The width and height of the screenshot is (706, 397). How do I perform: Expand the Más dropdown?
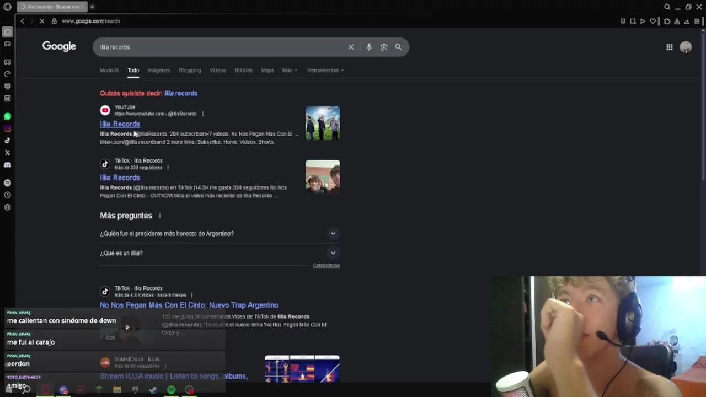[290, 70]
